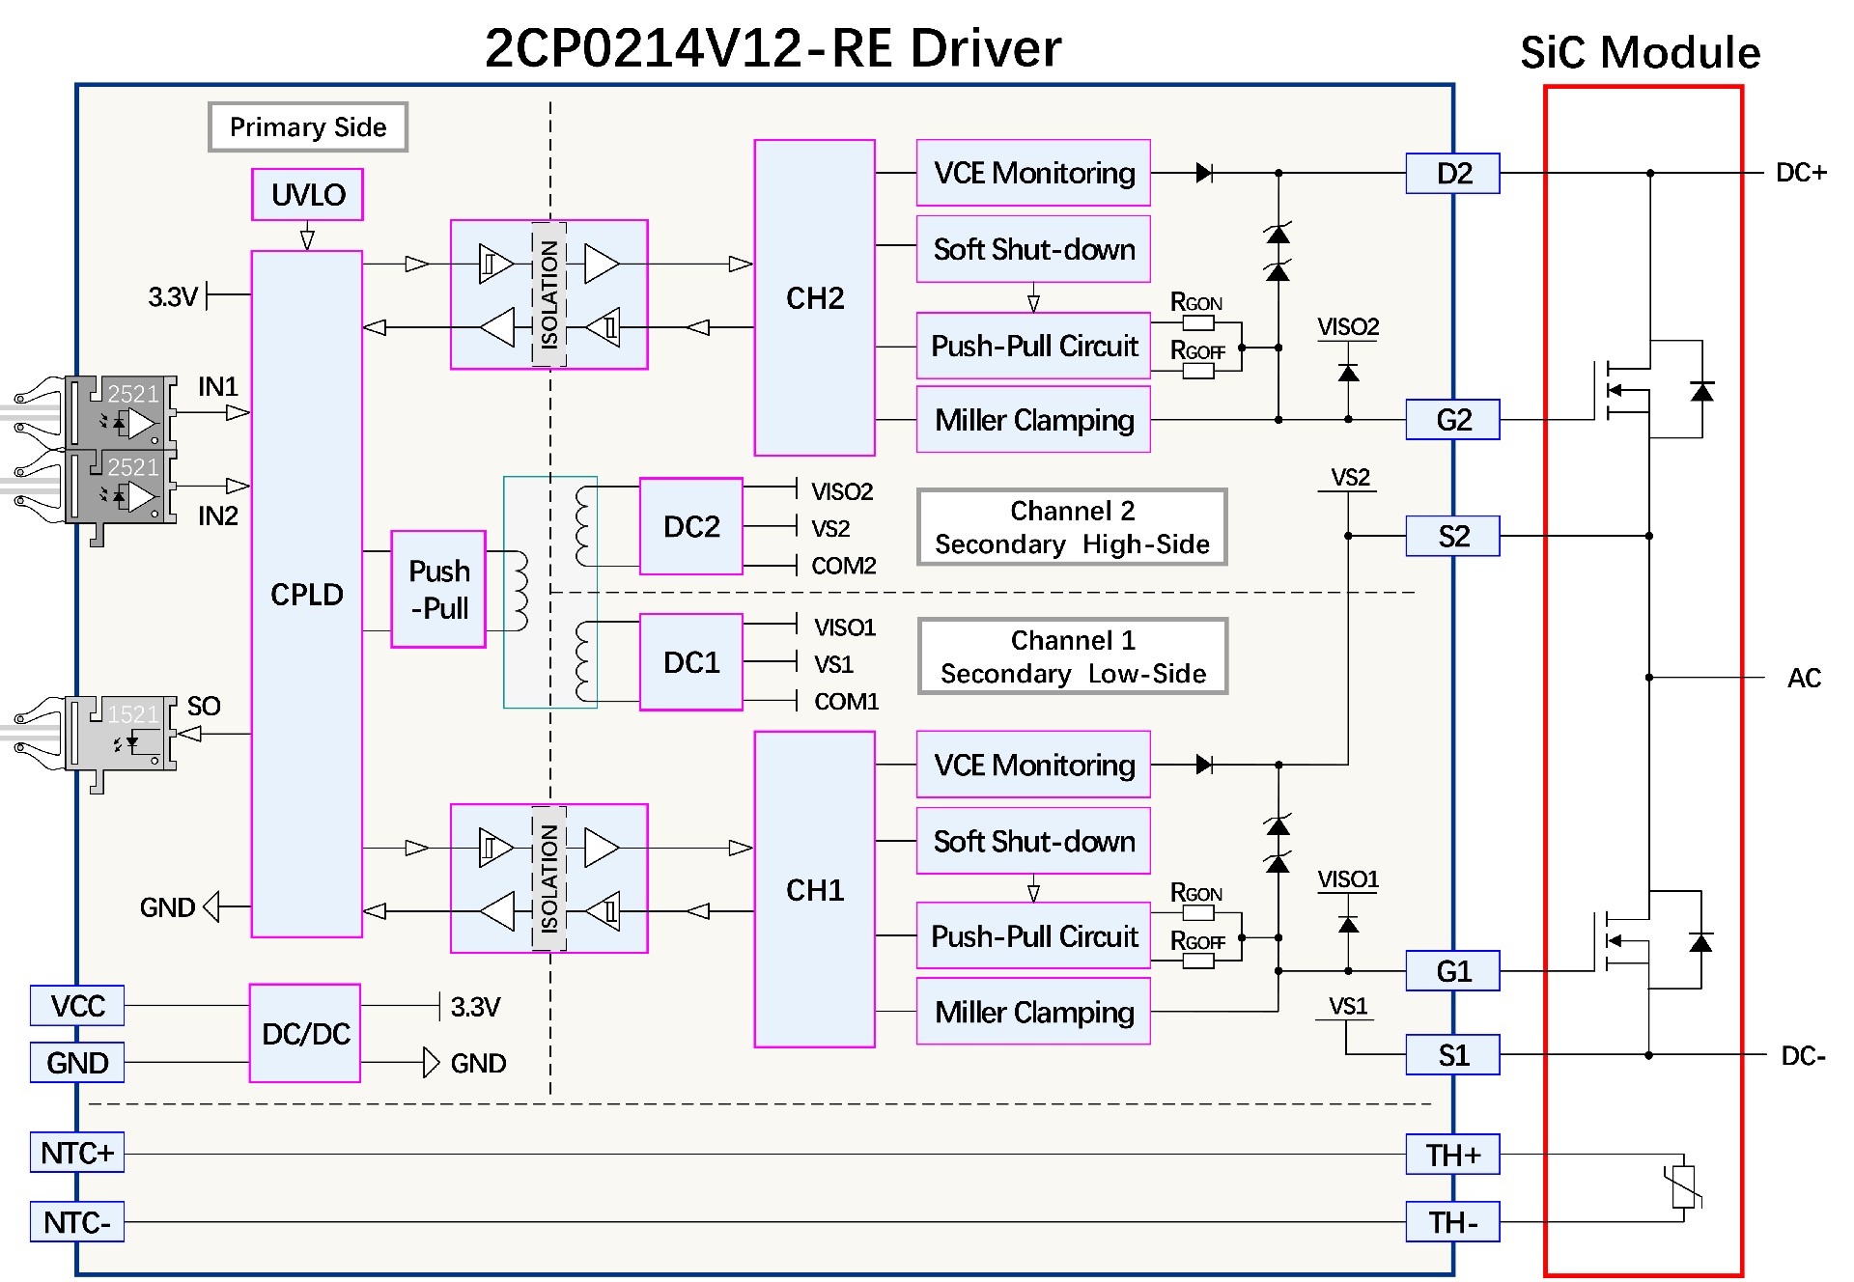
Task: Click the UVLO block
Action: pyautogui.click(x=308, y=195)
